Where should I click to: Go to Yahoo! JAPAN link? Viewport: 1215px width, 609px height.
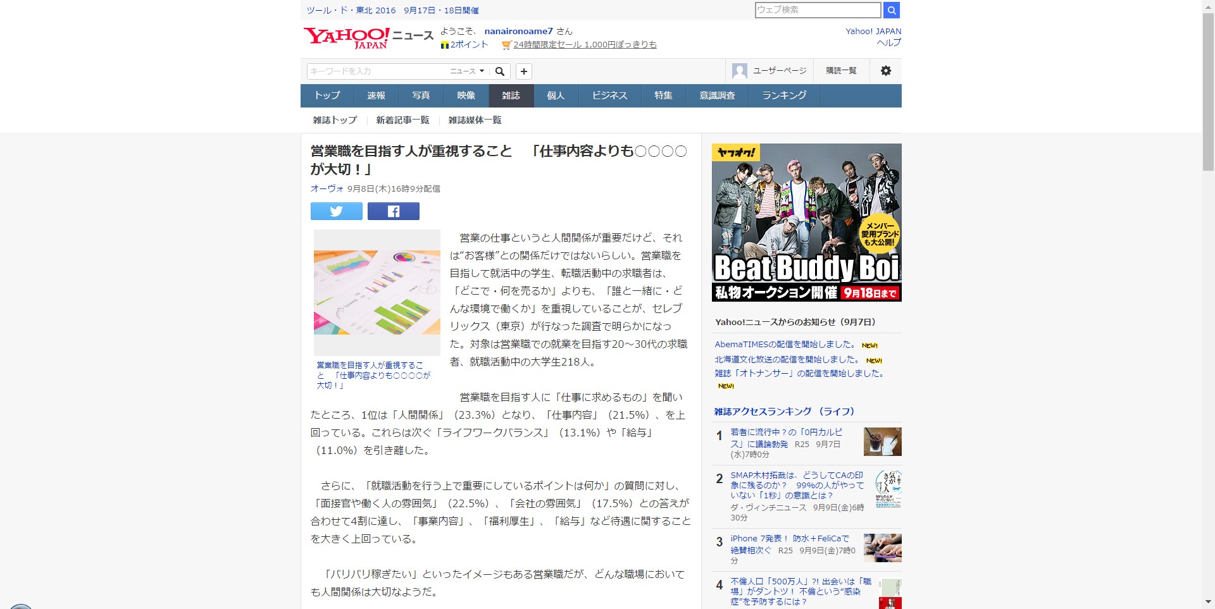(x=873, y=31)
